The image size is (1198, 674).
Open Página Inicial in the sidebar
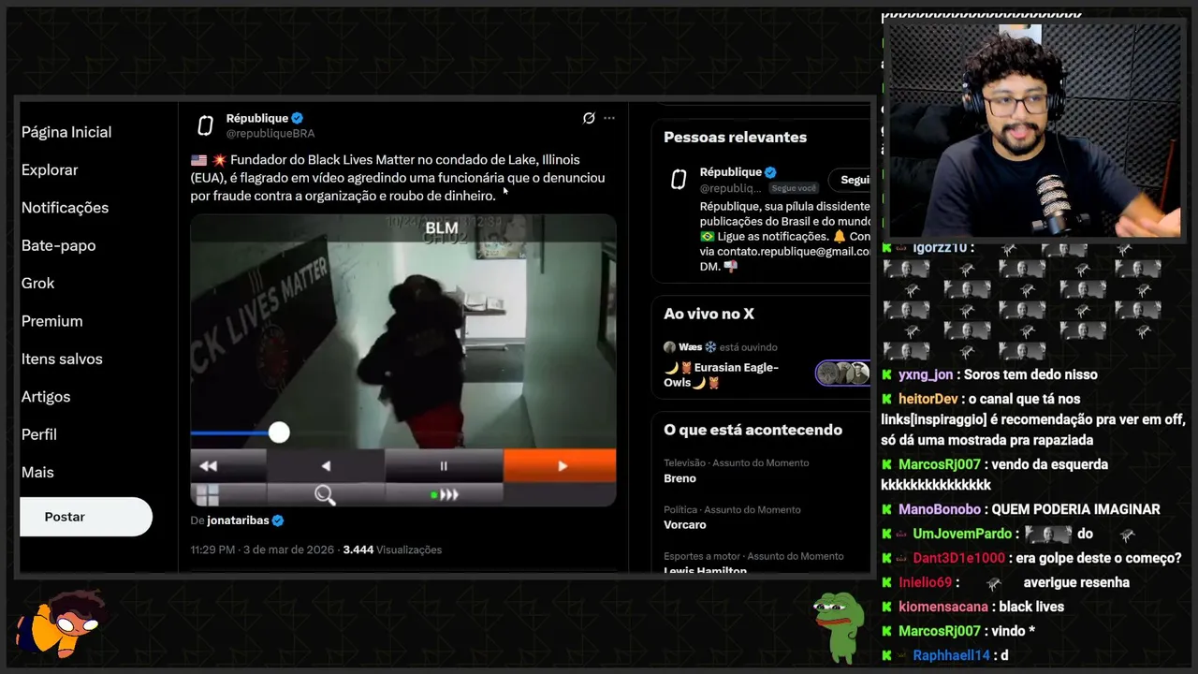(66, 132)
